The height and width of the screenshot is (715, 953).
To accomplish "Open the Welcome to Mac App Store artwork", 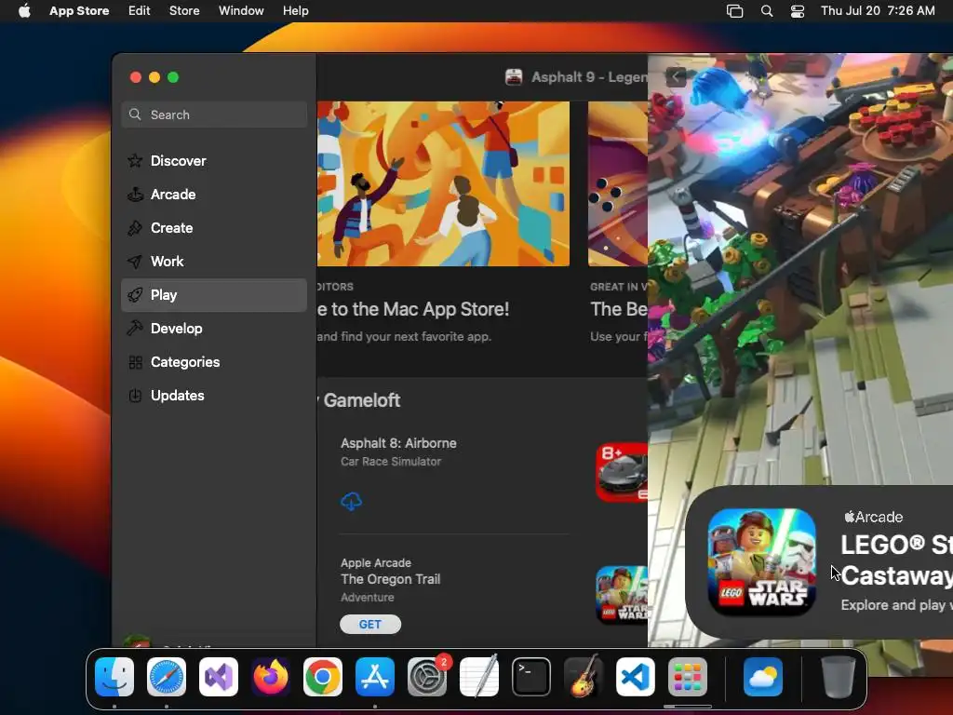I will tap(443, 183).
